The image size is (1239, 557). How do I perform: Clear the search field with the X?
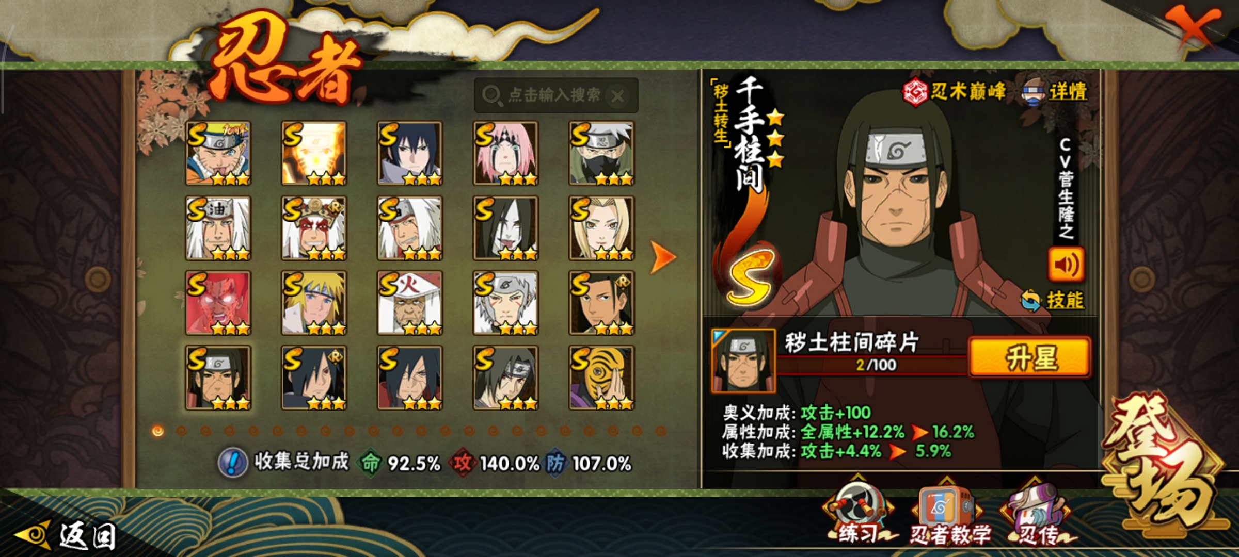click(617, 96)
